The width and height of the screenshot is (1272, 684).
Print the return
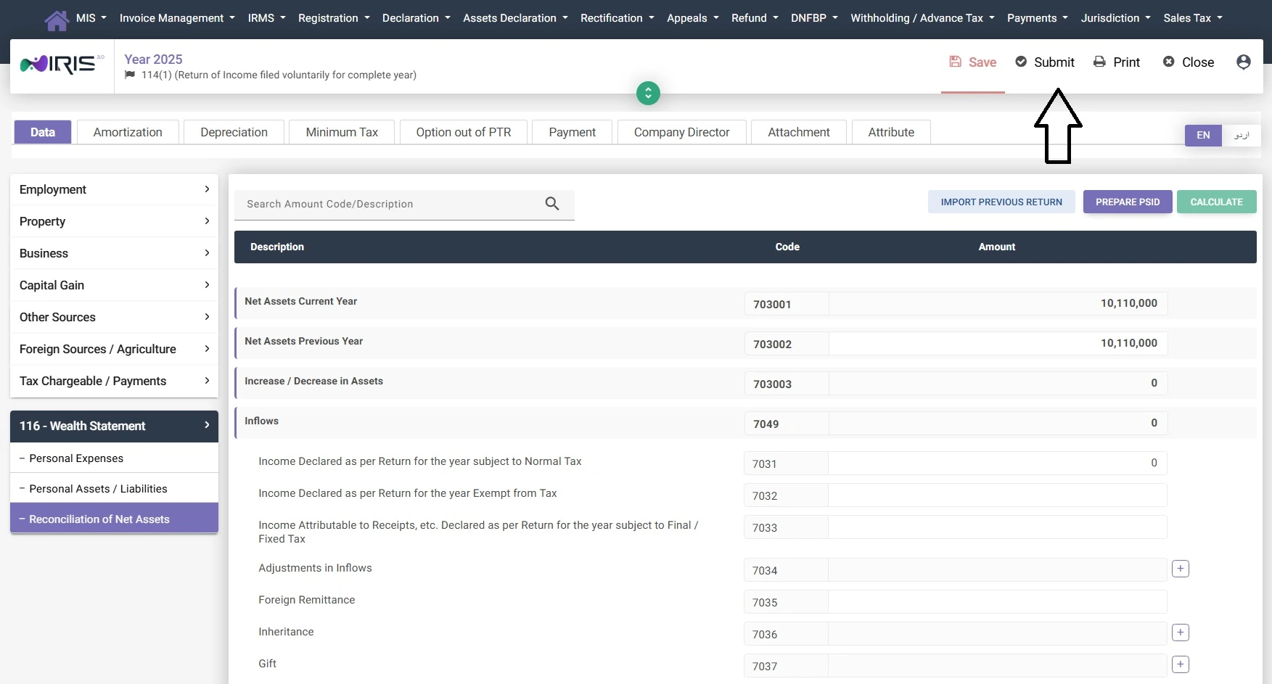(x=1117, y=62)
